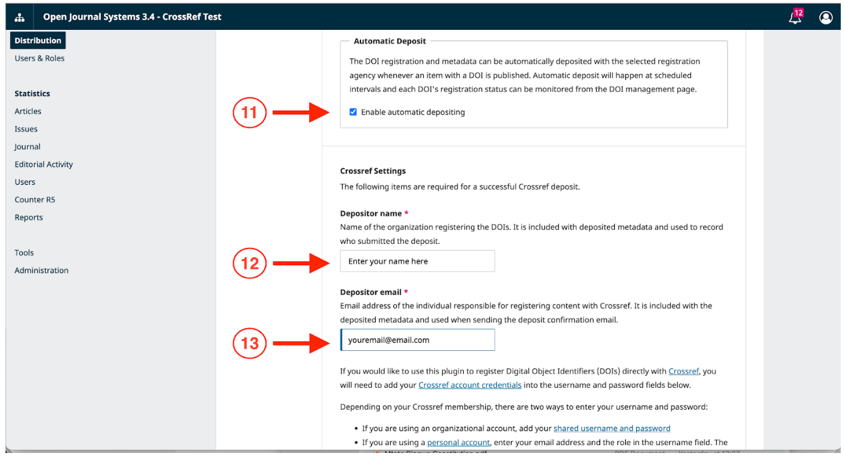Open the user profile avatar icon
Image resolution: width=845 pixels, height=456 pixels.
[826, 18]
